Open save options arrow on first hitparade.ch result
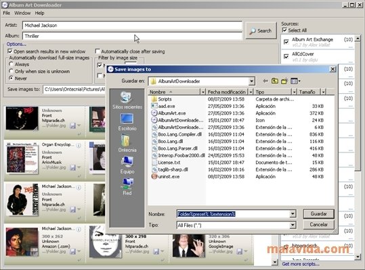The width and height of the screenshot is (365, 270). pos(79,126)
